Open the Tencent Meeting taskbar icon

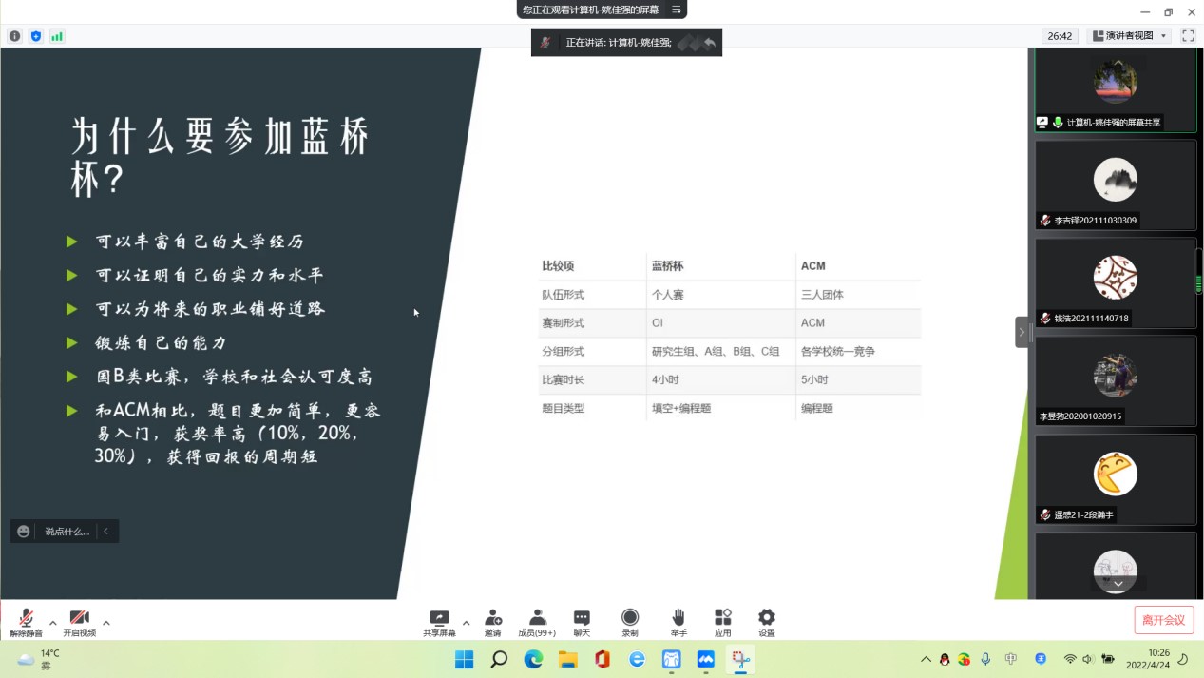point(705,659)
